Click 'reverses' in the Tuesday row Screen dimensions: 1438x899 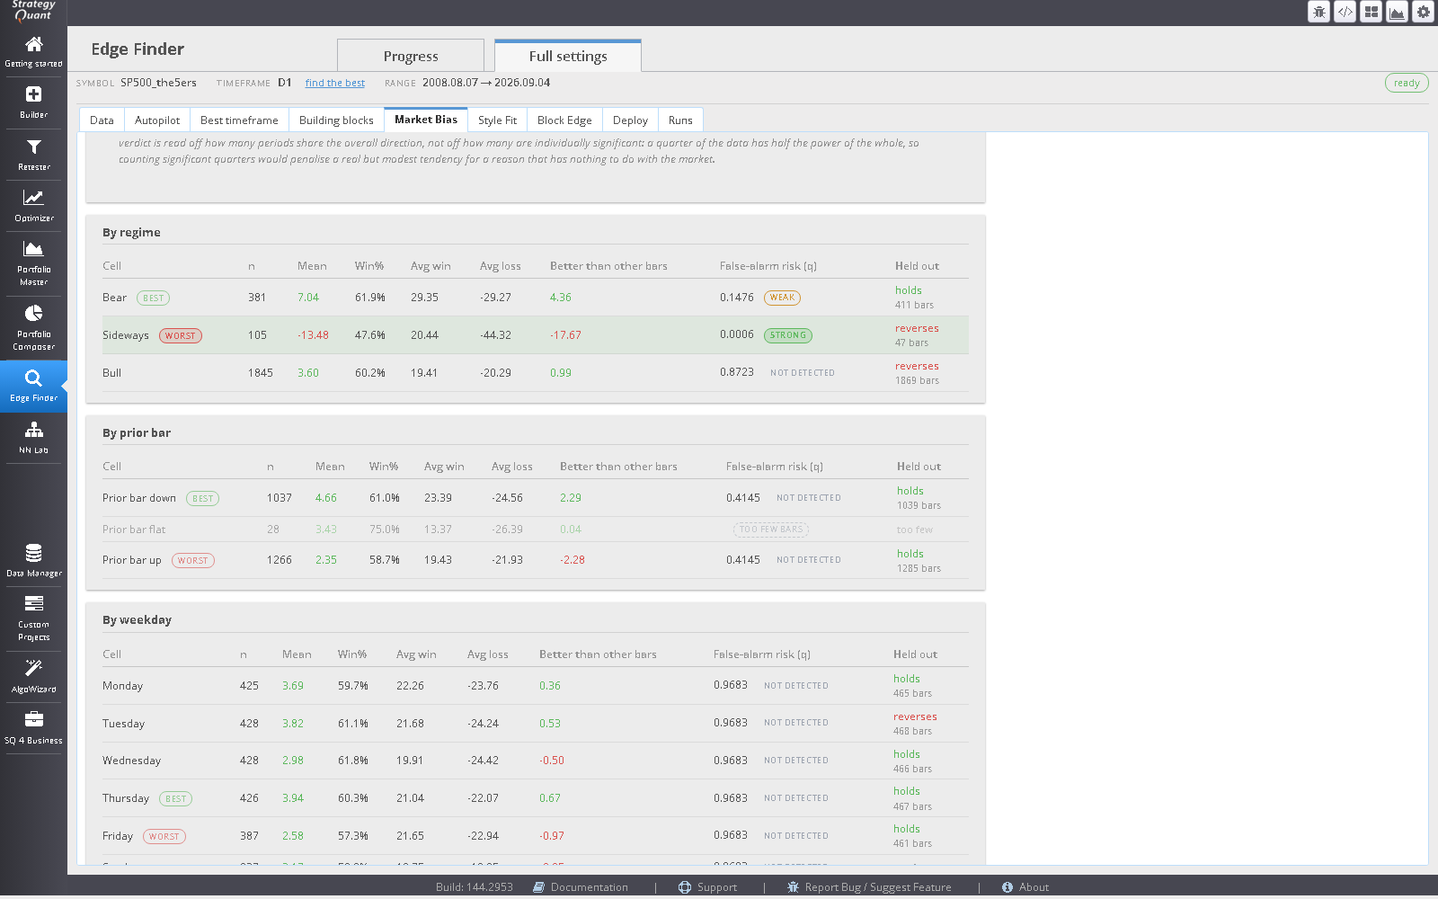coord(915,717)
